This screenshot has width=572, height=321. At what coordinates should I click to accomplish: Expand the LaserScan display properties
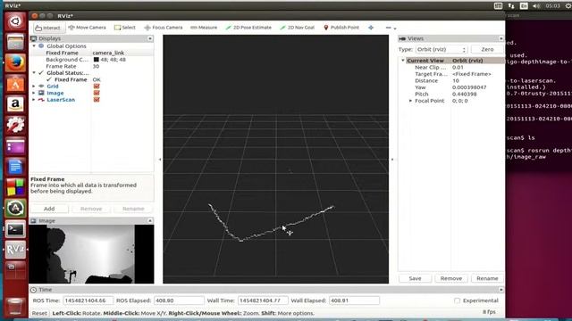(34, 99)
